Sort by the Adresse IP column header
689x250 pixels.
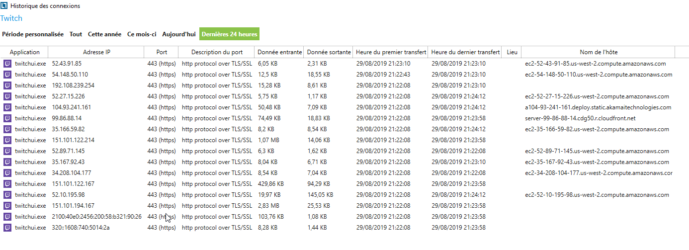tap(96, 52)
